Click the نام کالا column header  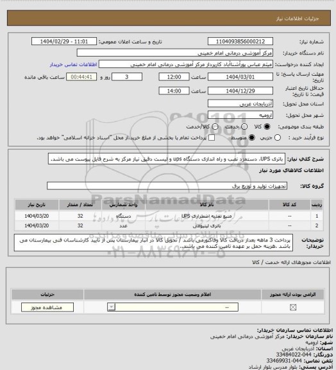(x=207, y=204)
